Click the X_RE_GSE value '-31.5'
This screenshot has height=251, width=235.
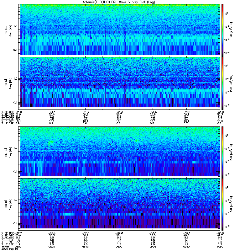point(186,112)
